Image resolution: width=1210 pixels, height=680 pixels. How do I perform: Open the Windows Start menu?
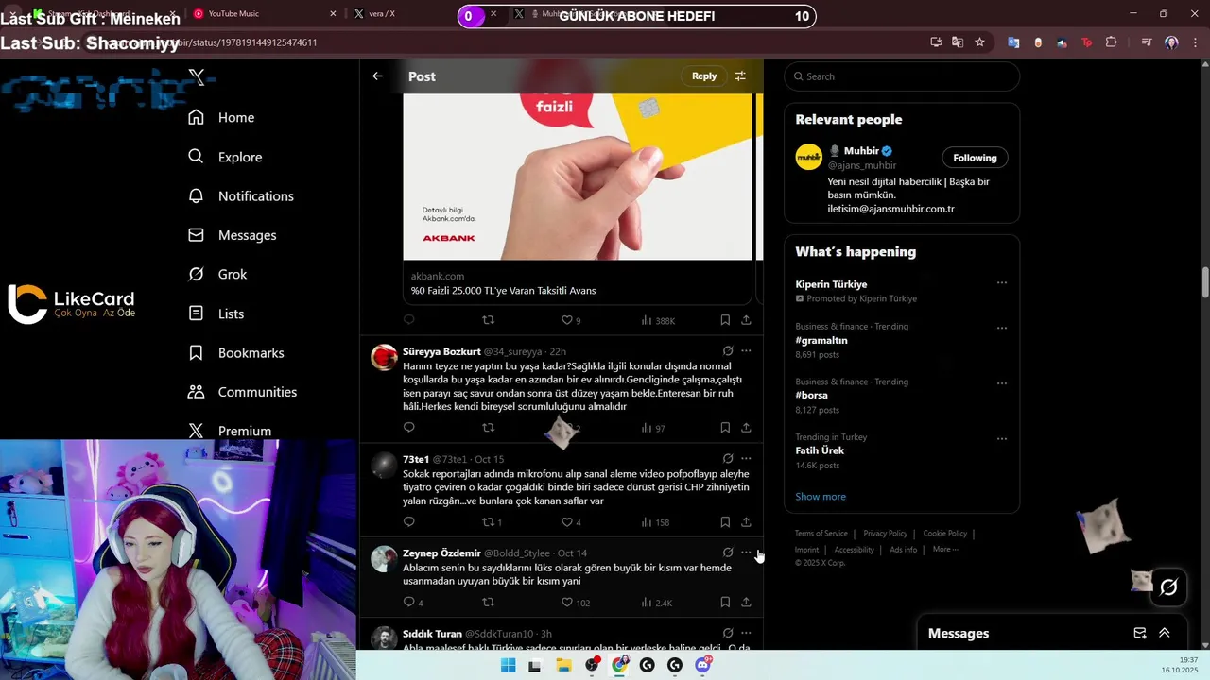(x=508, y=665)
